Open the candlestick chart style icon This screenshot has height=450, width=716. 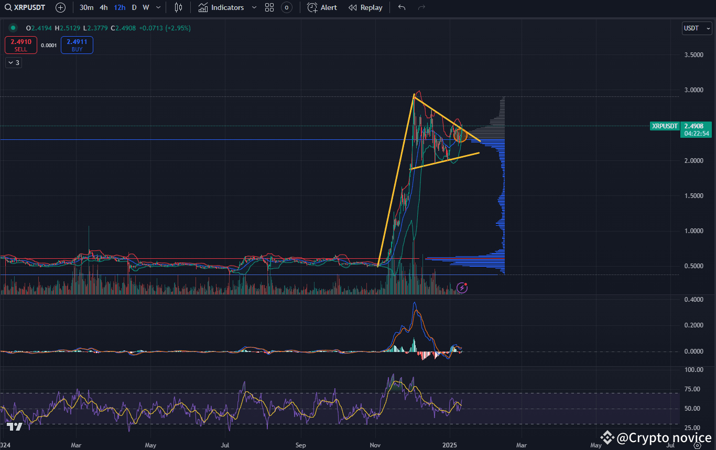point(178,7)
